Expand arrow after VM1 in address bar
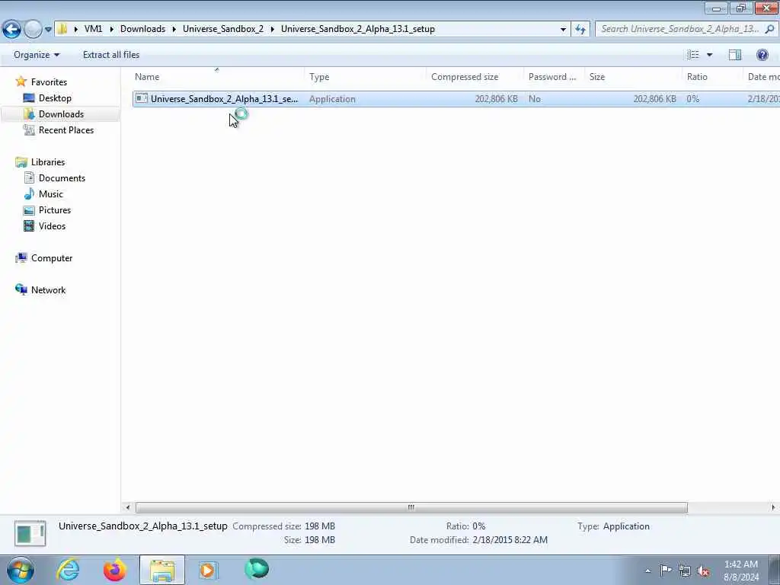 tap(111, 30)
